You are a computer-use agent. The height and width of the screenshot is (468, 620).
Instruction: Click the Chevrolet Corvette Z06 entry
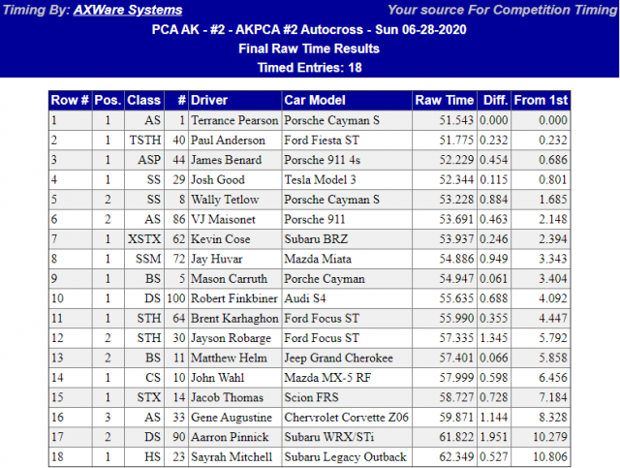[x=345, y=417]
